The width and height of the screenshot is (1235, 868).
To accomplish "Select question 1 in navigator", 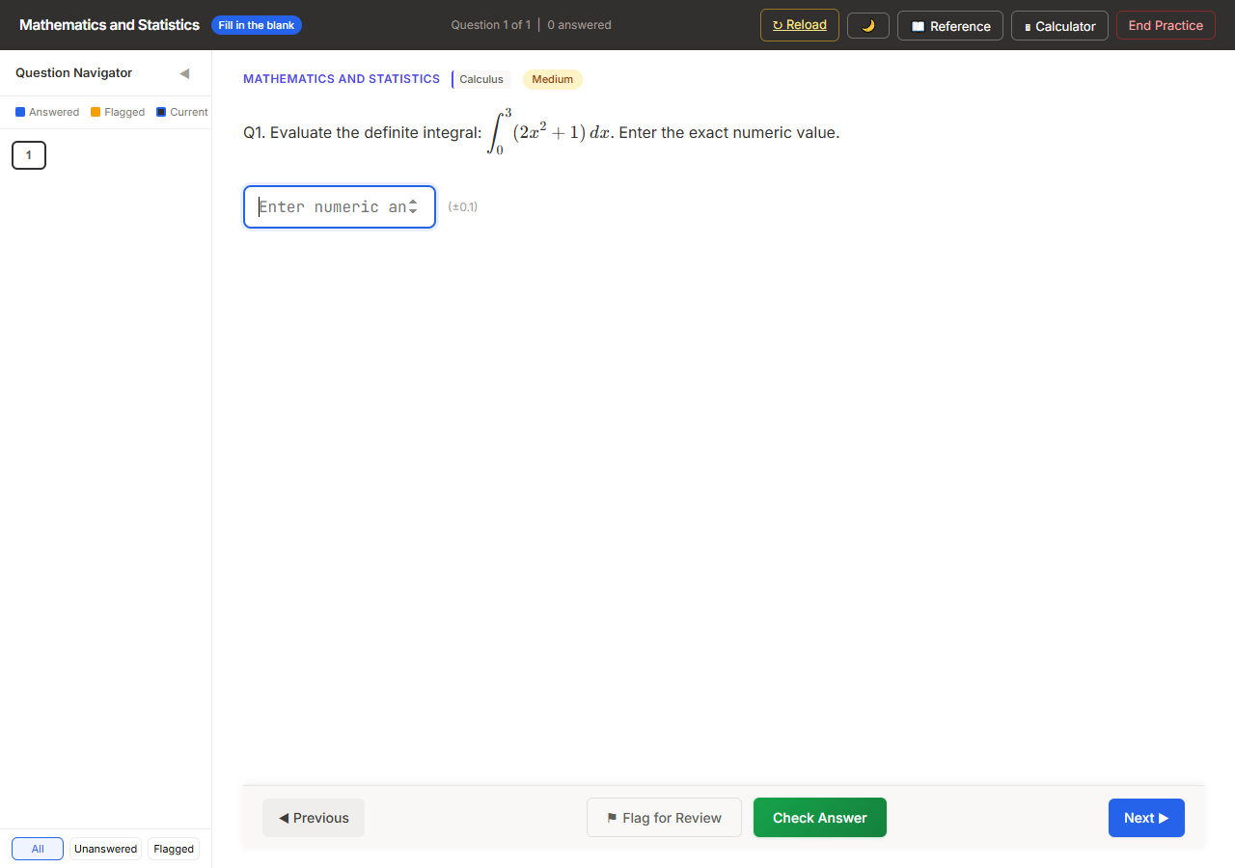I will tap(29, 155).
